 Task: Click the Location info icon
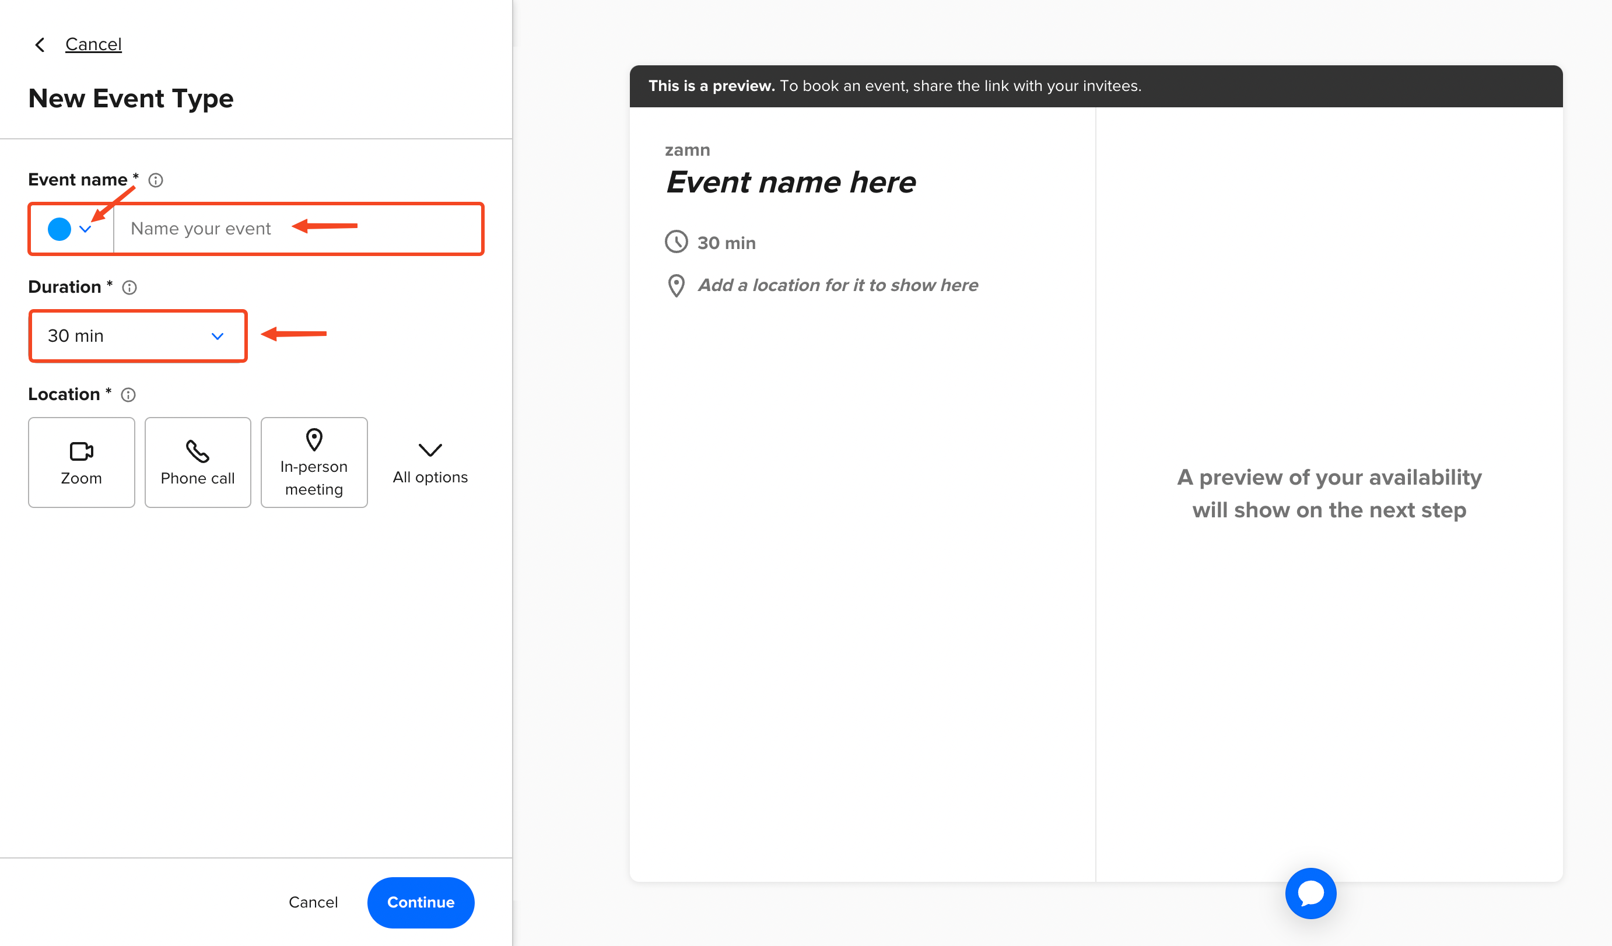click(x=128, y=395)
